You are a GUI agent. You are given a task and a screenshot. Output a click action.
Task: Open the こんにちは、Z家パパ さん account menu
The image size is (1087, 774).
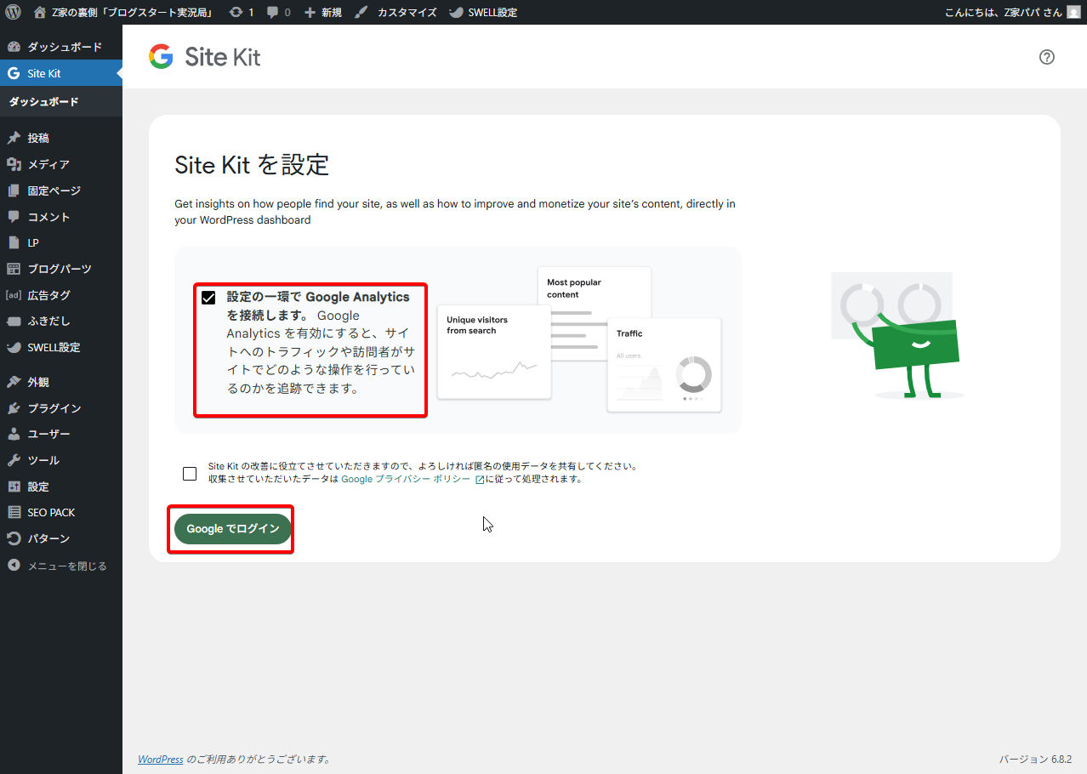pyautogui.click(x=1012, y=13)
